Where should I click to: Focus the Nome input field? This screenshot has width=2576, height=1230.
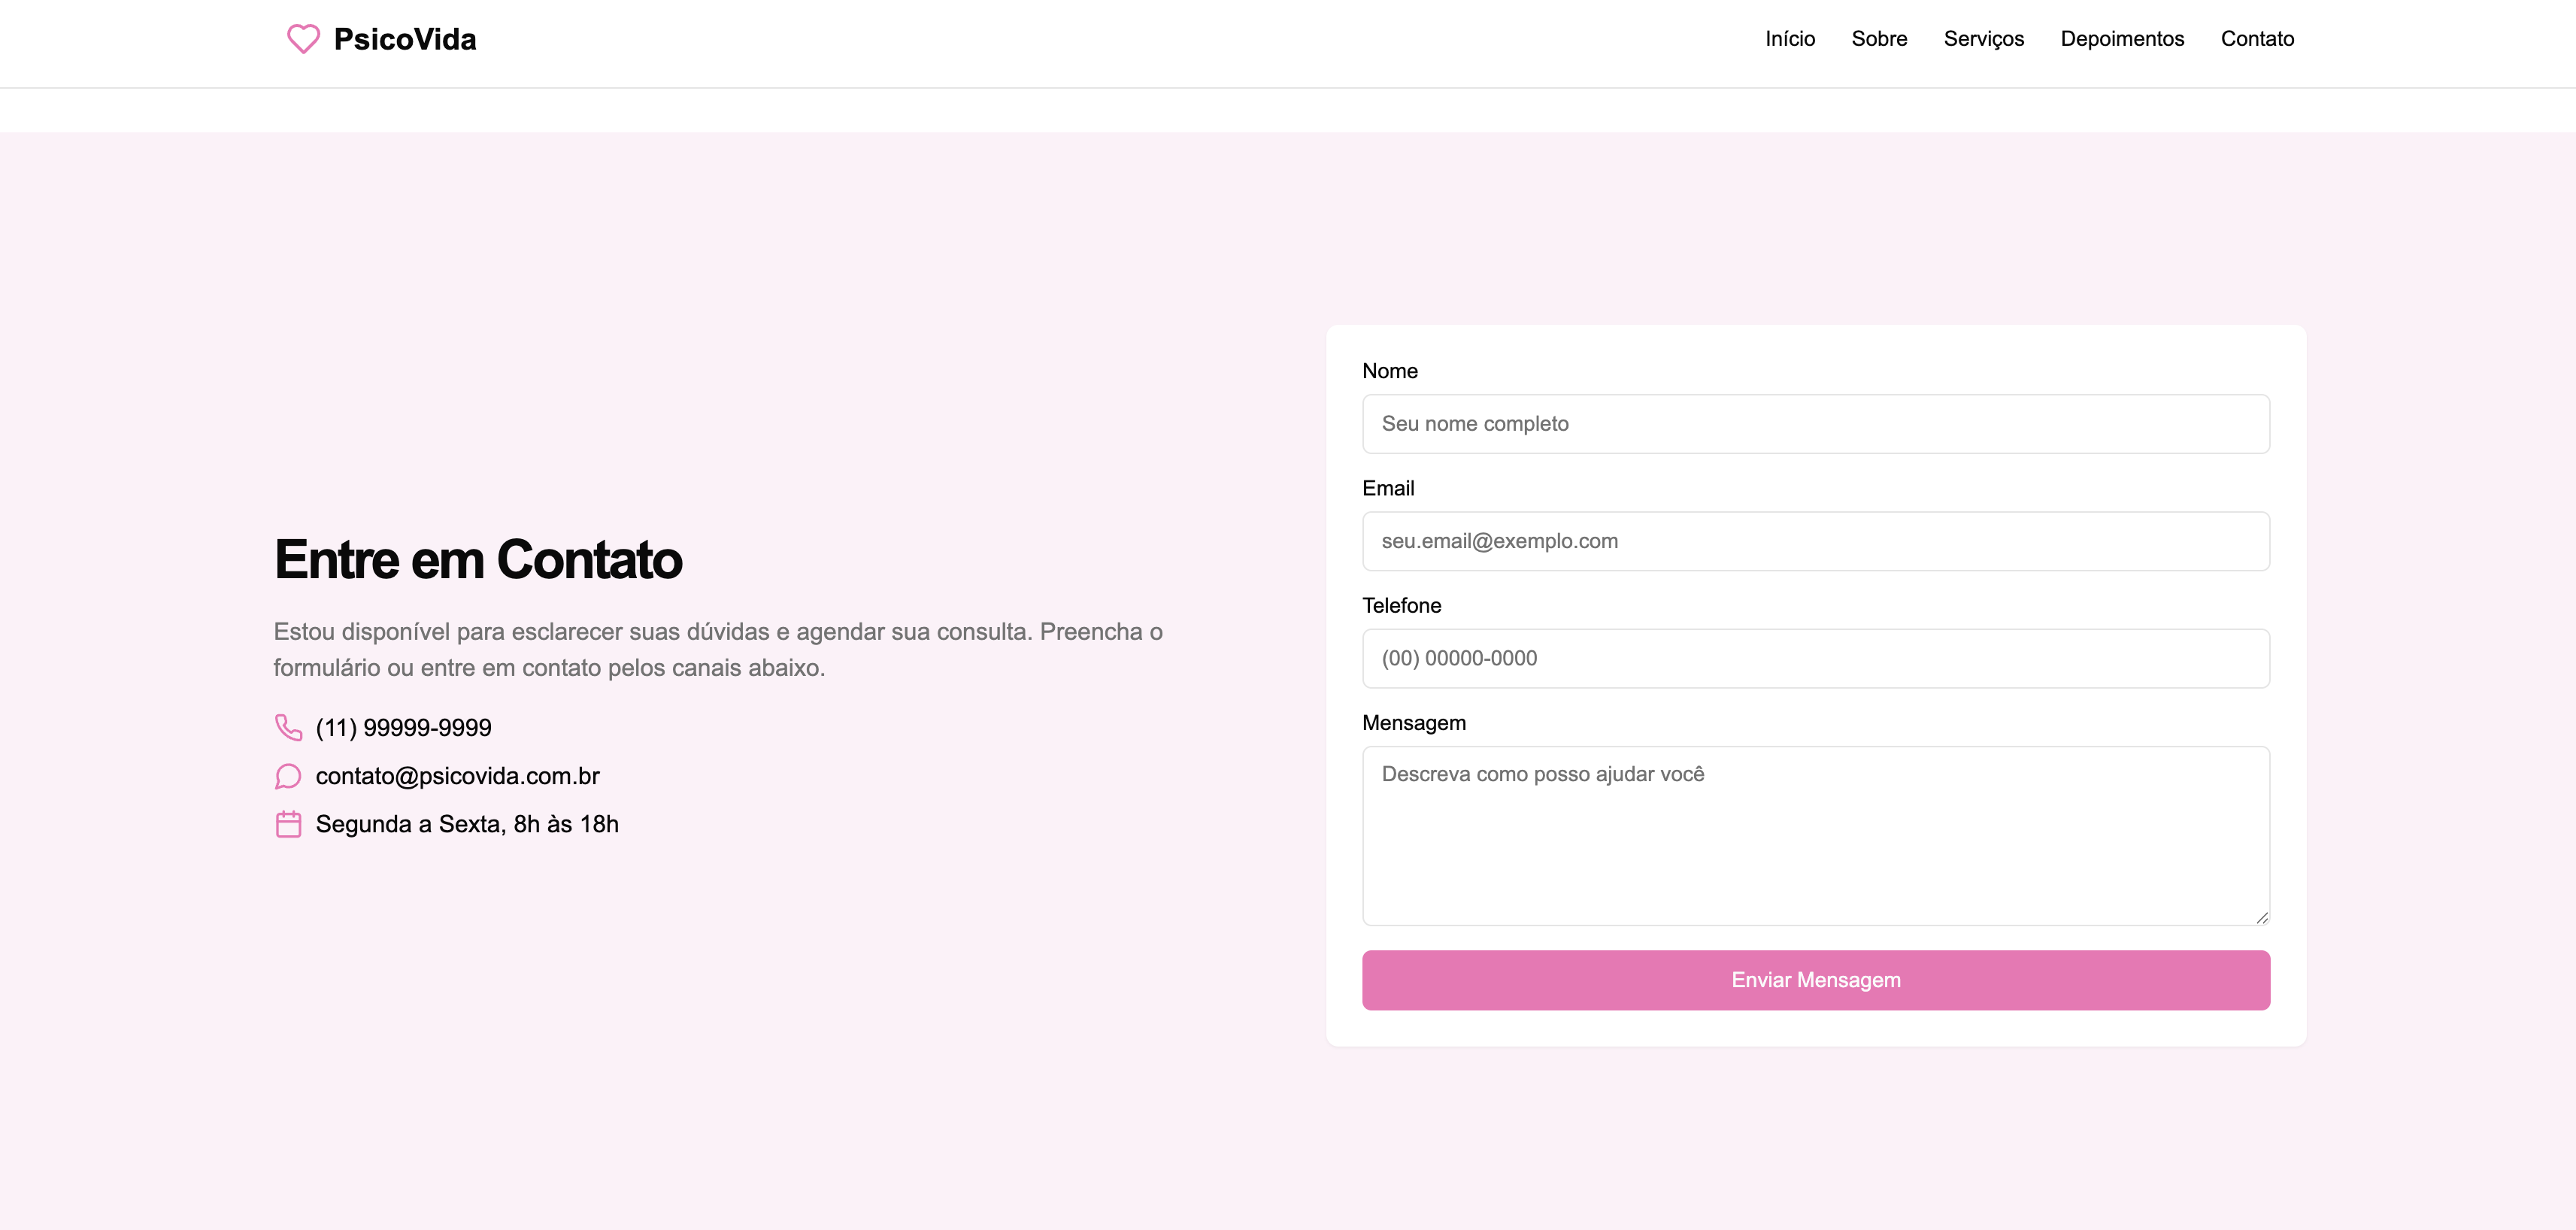point(1815,423)
